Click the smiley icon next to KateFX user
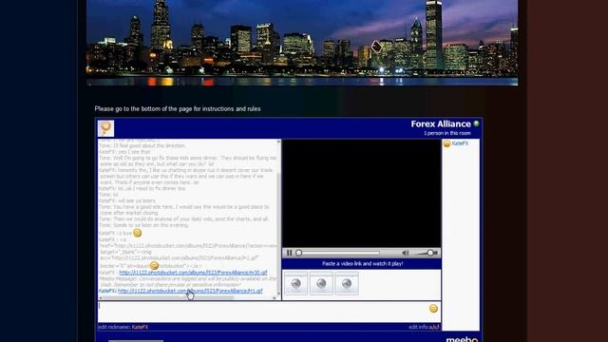Viewport: 608px width, 342px height. click(x=446, y=143)
